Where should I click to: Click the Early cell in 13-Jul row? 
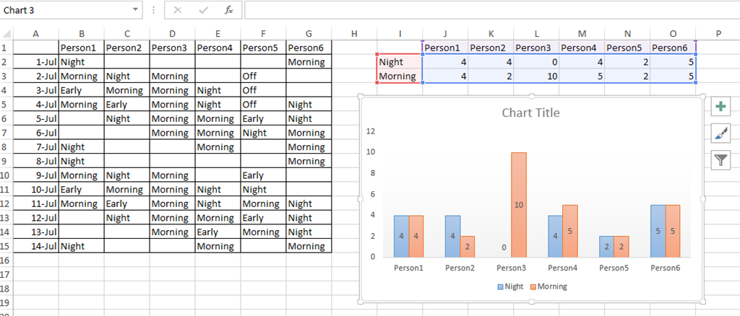click(218, 232)
